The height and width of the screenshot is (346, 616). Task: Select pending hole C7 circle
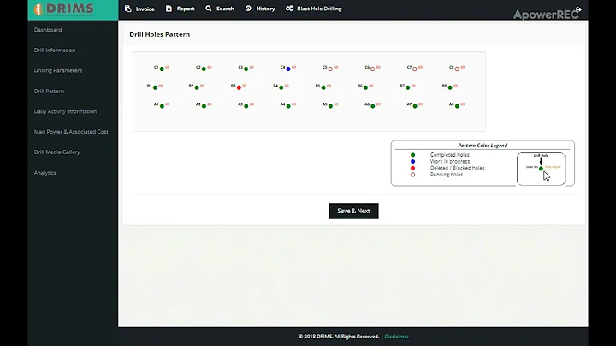(x=415, y=69)
